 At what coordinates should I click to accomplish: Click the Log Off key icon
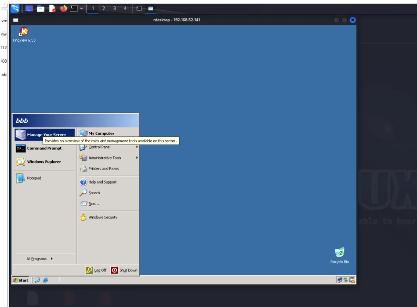(89, 270)
